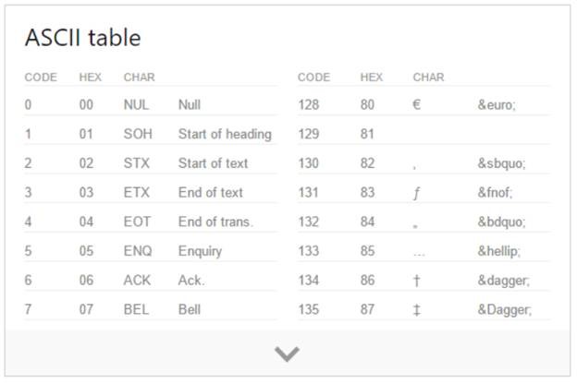Click the &Dagger; entity text
The height and width of the screenshot is (384, 577).
click(x=505, y=310)
